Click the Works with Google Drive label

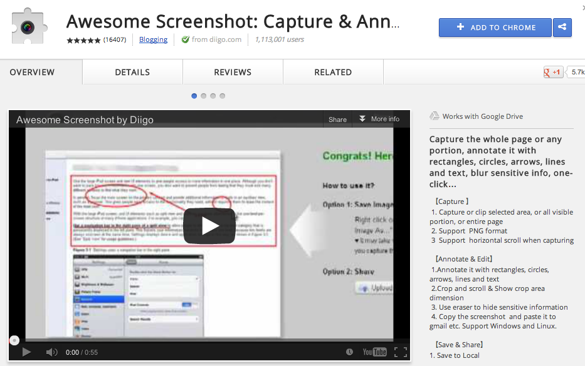coord(483,116)
